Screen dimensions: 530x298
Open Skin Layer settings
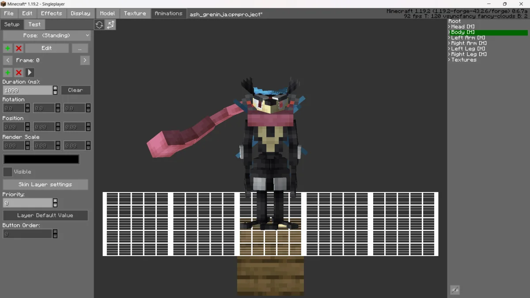[x=45, y=185]
